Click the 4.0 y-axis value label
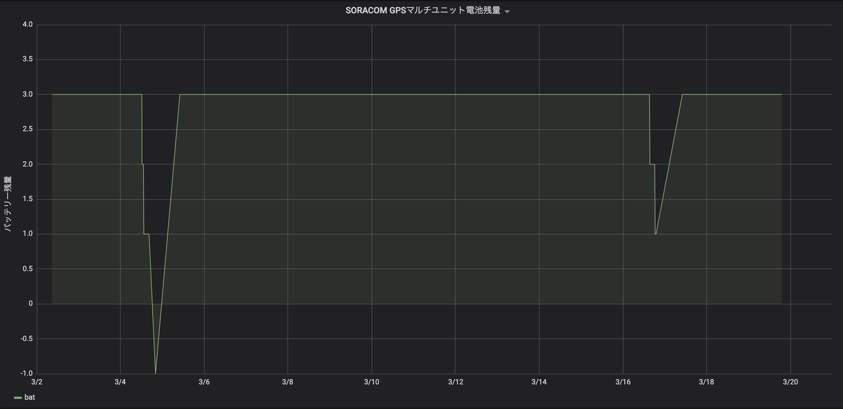843x409 pixels. pyautogui.click(x=28, y=24)
